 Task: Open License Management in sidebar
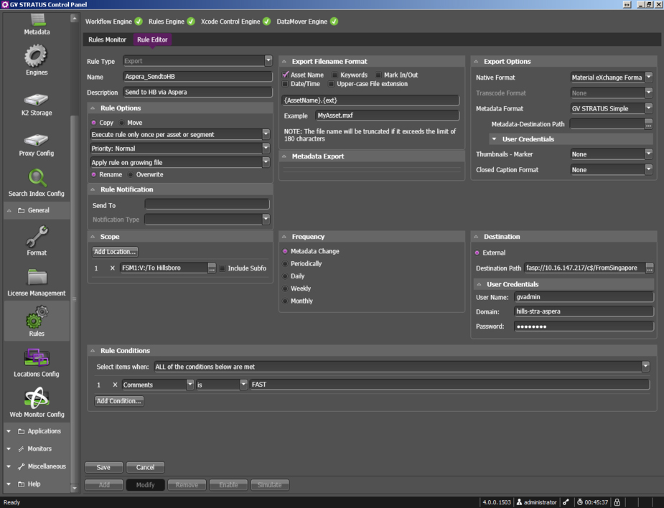pos(36,278)
